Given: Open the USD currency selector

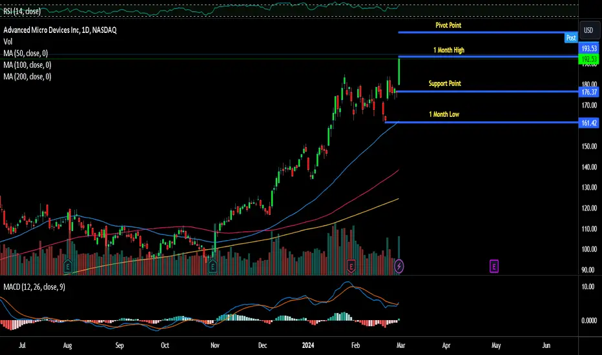Looking at the screenshot, I should pyautogui.click(x=588, y=30).
